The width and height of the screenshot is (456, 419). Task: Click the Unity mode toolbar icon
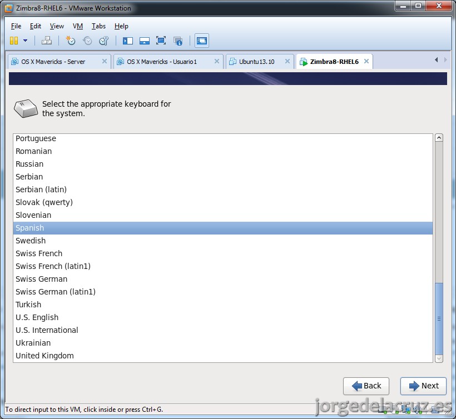point(178,41)
